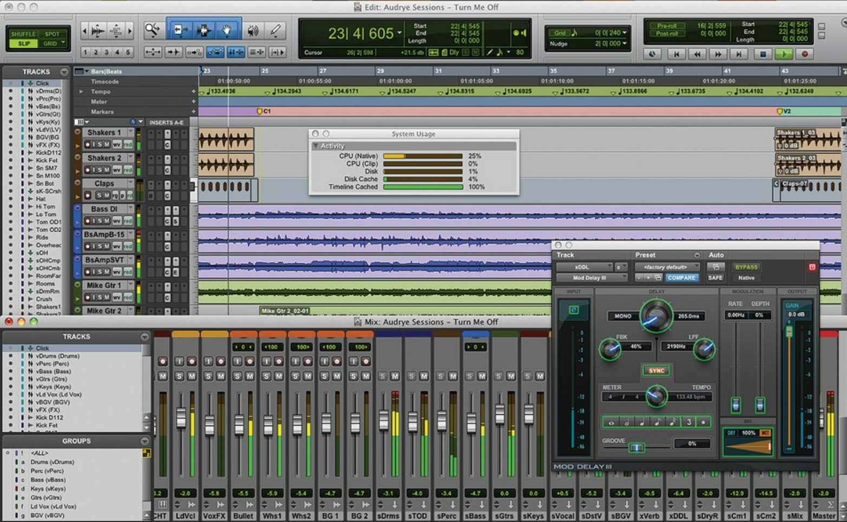Select the Markers ruler label
This screenshot has height=522, width=847.
point(102,112)
